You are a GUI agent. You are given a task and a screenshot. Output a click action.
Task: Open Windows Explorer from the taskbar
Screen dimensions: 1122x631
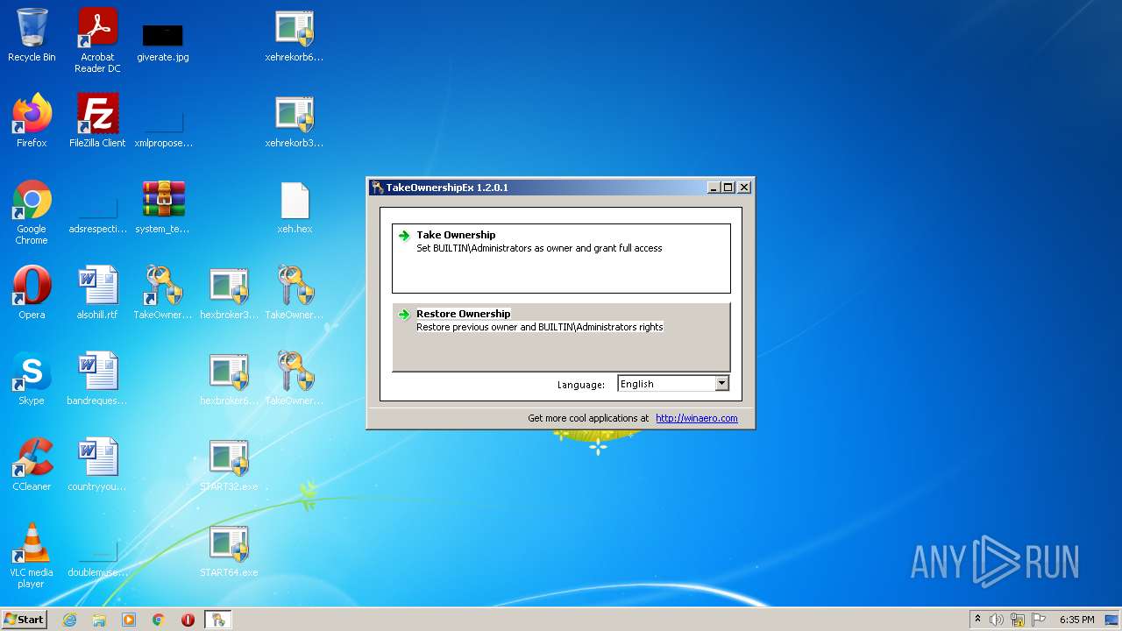coord(99,620)
